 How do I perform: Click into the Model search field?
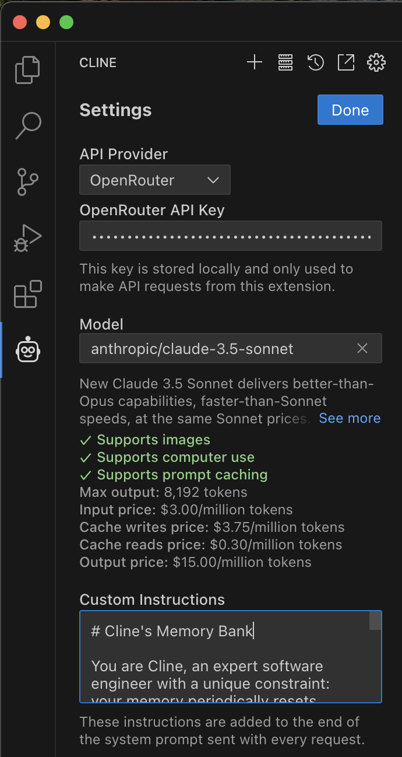(x=216, y=349)
